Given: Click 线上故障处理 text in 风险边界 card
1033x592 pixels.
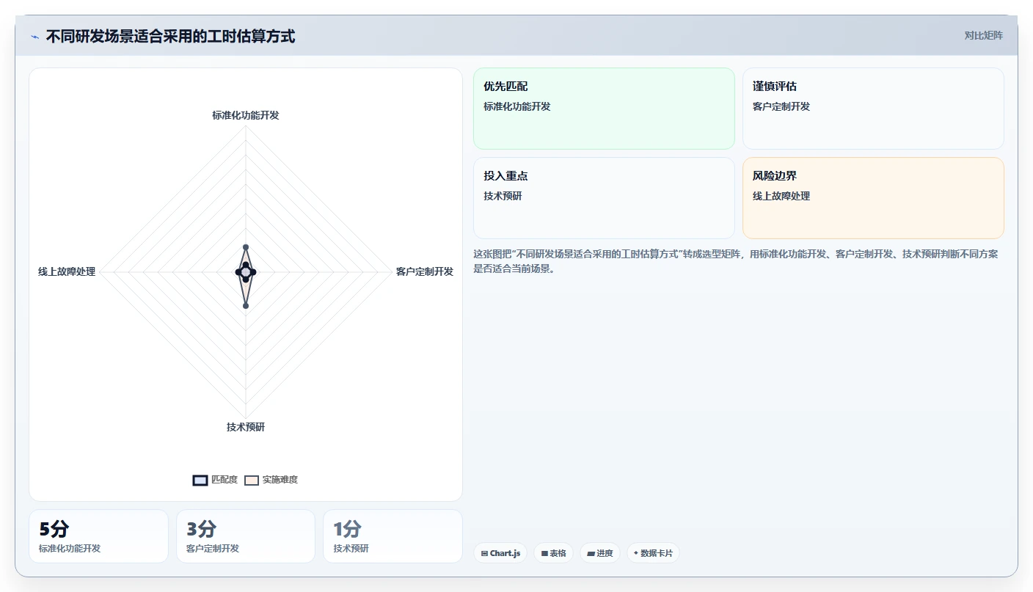Looking at the screenshot, I should pyautogui.click(x=781, y=196).
